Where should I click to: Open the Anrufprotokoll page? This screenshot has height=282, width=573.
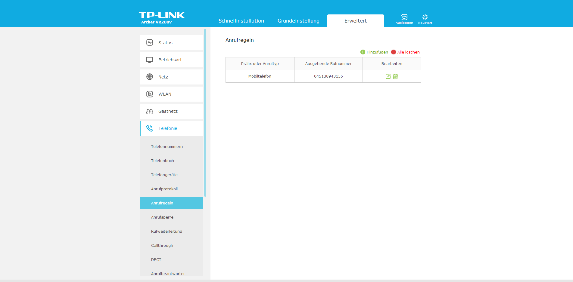(164, 189)
